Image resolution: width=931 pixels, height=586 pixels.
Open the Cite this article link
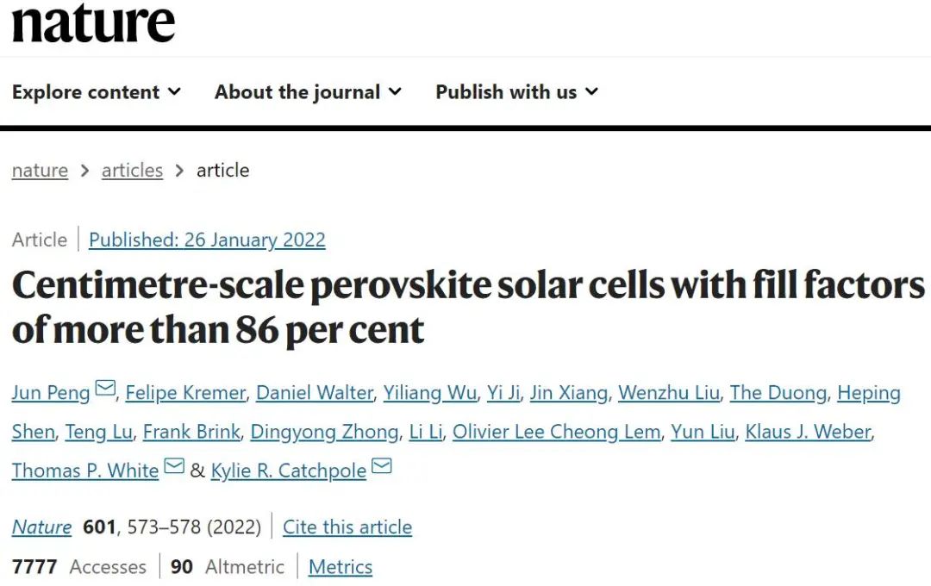(x=347, y=527)
